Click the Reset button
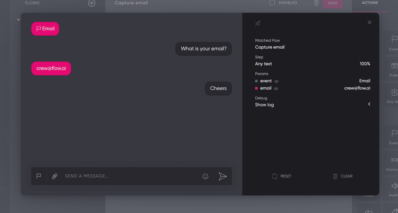 282,176
